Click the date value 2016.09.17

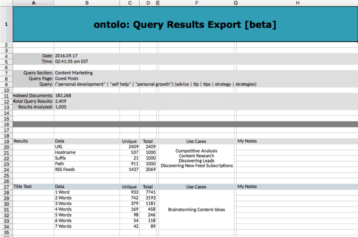pyautogui.click(x=66, y=55)
